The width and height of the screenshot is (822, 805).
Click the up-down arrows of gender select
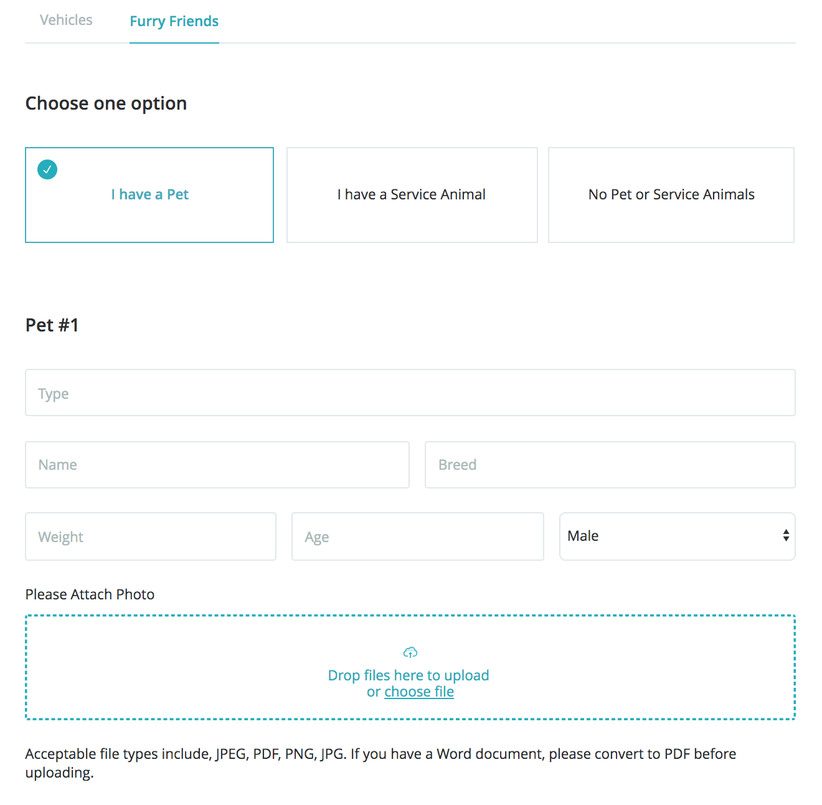786,536
